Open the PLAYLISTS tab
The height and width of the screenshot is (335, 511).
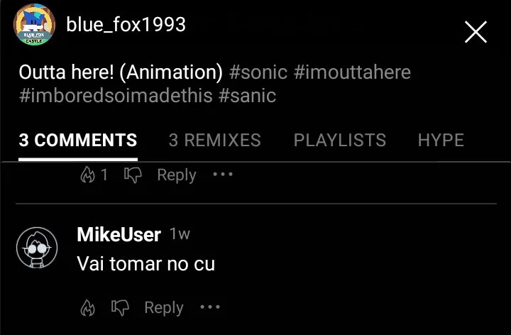click(x=339, y=140)
